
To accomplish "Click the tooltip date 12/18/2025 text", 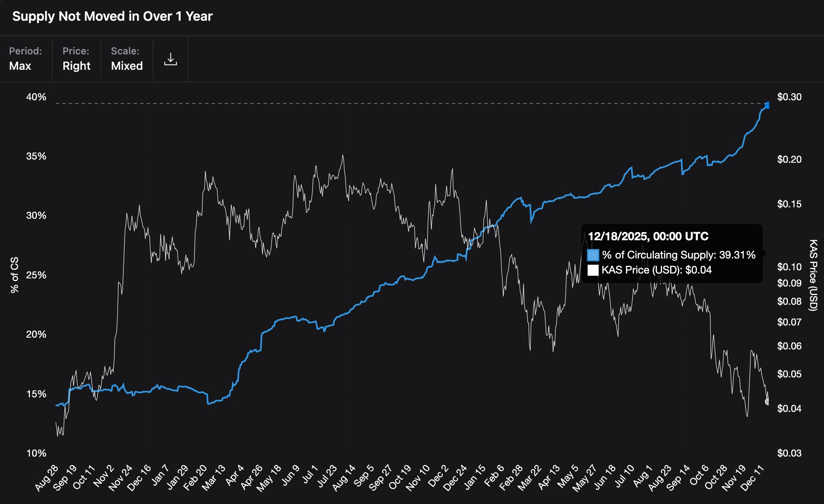I will tap(648, 237).
